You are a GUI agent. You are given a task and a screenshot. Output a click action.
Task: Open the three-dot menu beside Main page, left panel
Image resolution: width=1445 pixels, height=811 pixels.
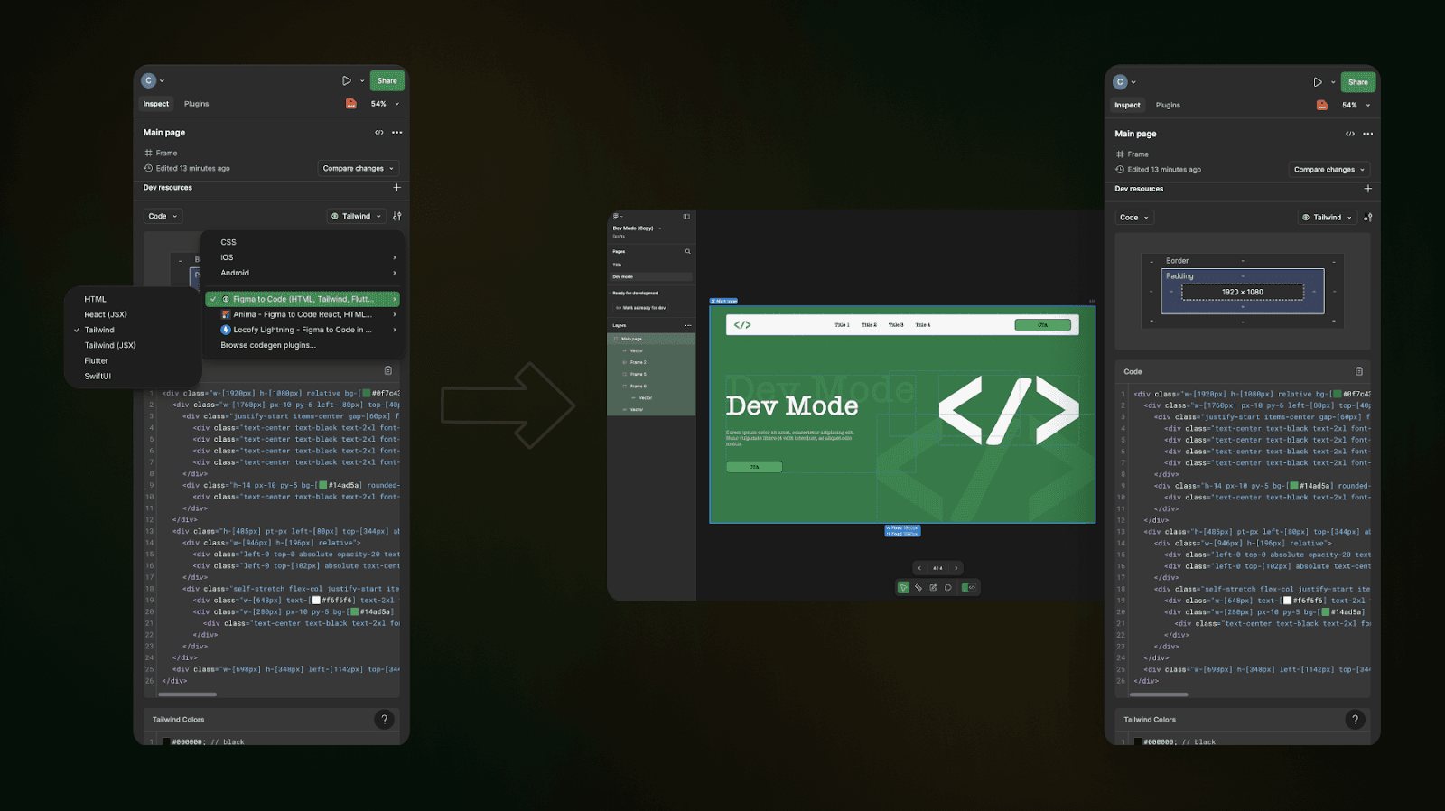[396, 133]
